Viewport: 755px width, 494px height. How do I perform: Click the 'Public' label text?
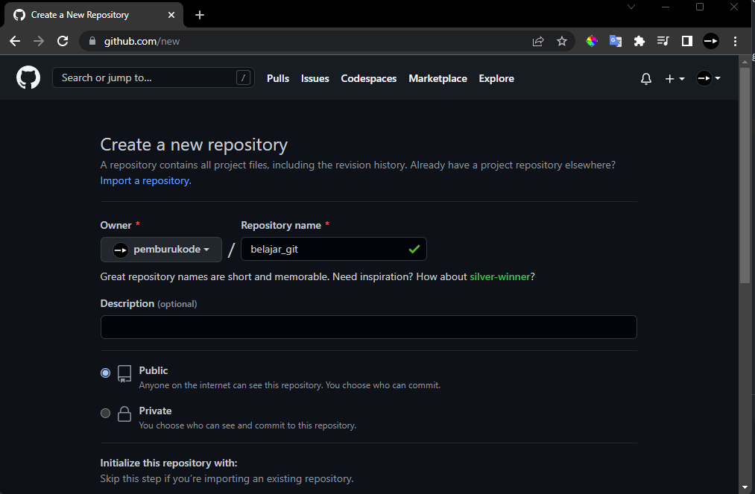153,371
